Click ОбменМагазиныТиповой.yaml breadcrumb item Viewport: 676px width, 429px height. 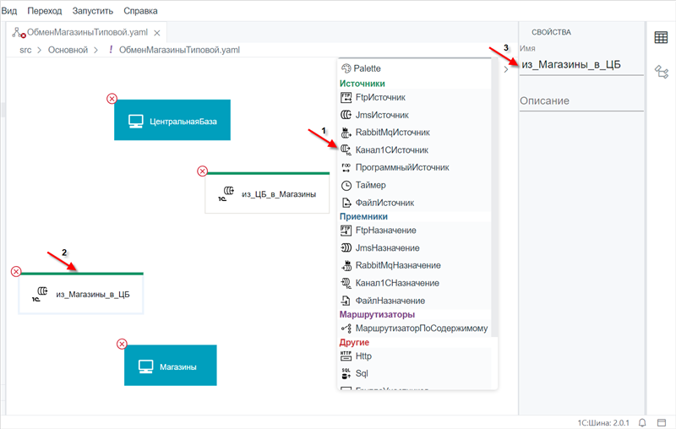pos(179,50)
